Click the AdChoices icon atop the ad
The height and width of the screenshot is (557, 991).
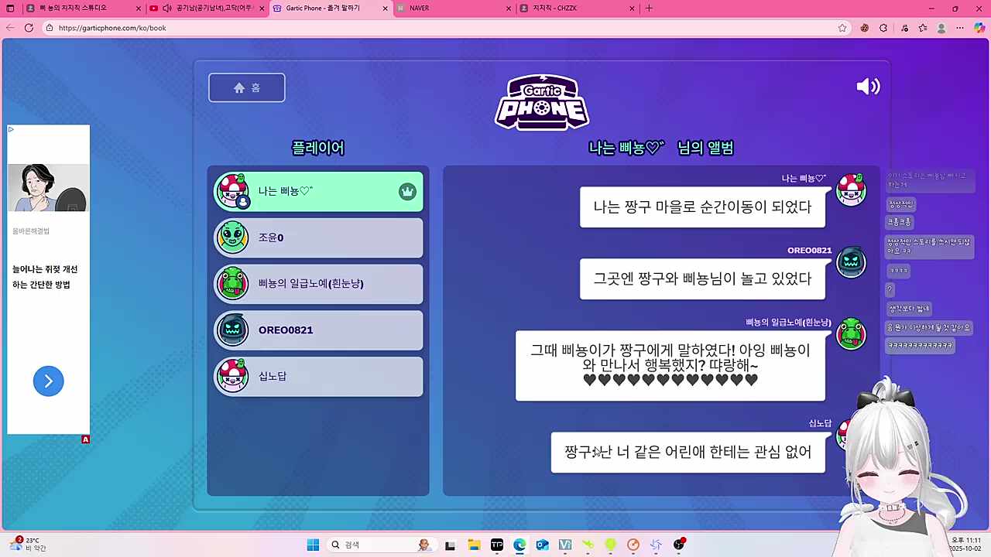click(x=11, y=129)
